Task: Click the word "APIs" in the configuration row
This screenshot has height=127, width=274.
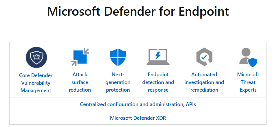Action: (190, 104)
